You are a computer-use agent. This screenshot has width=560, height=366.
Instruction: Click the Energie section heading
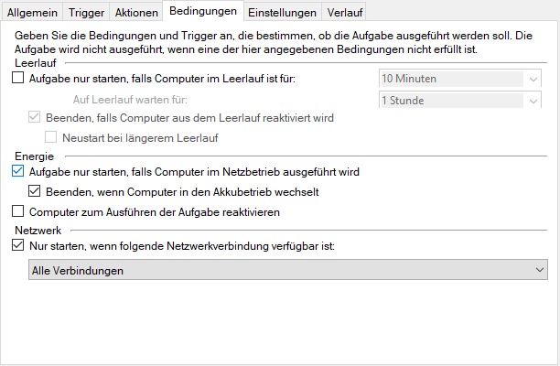tap(33, 156)
